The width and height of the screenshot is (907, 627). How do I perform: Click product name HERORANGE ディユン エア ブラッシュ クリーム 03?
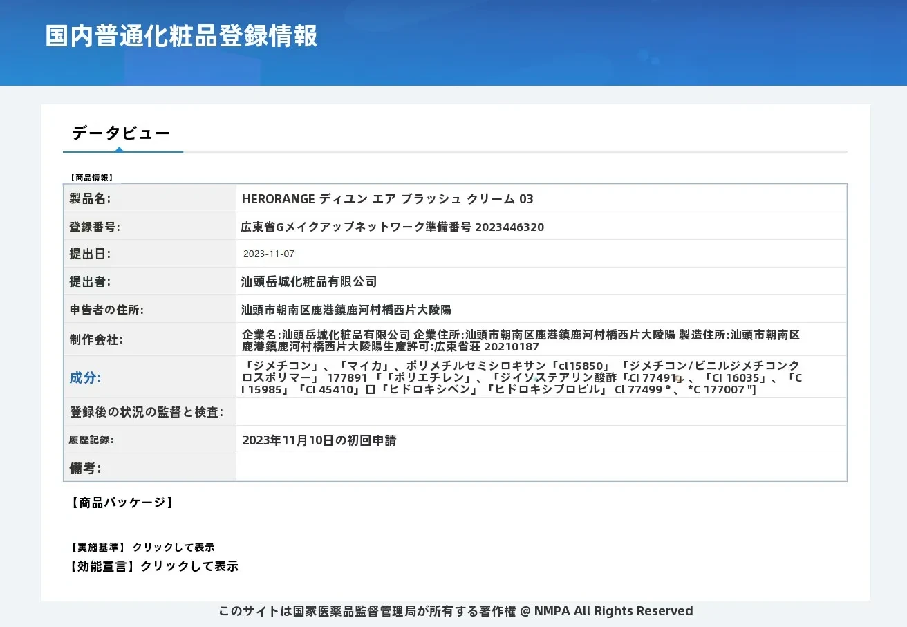387,199
